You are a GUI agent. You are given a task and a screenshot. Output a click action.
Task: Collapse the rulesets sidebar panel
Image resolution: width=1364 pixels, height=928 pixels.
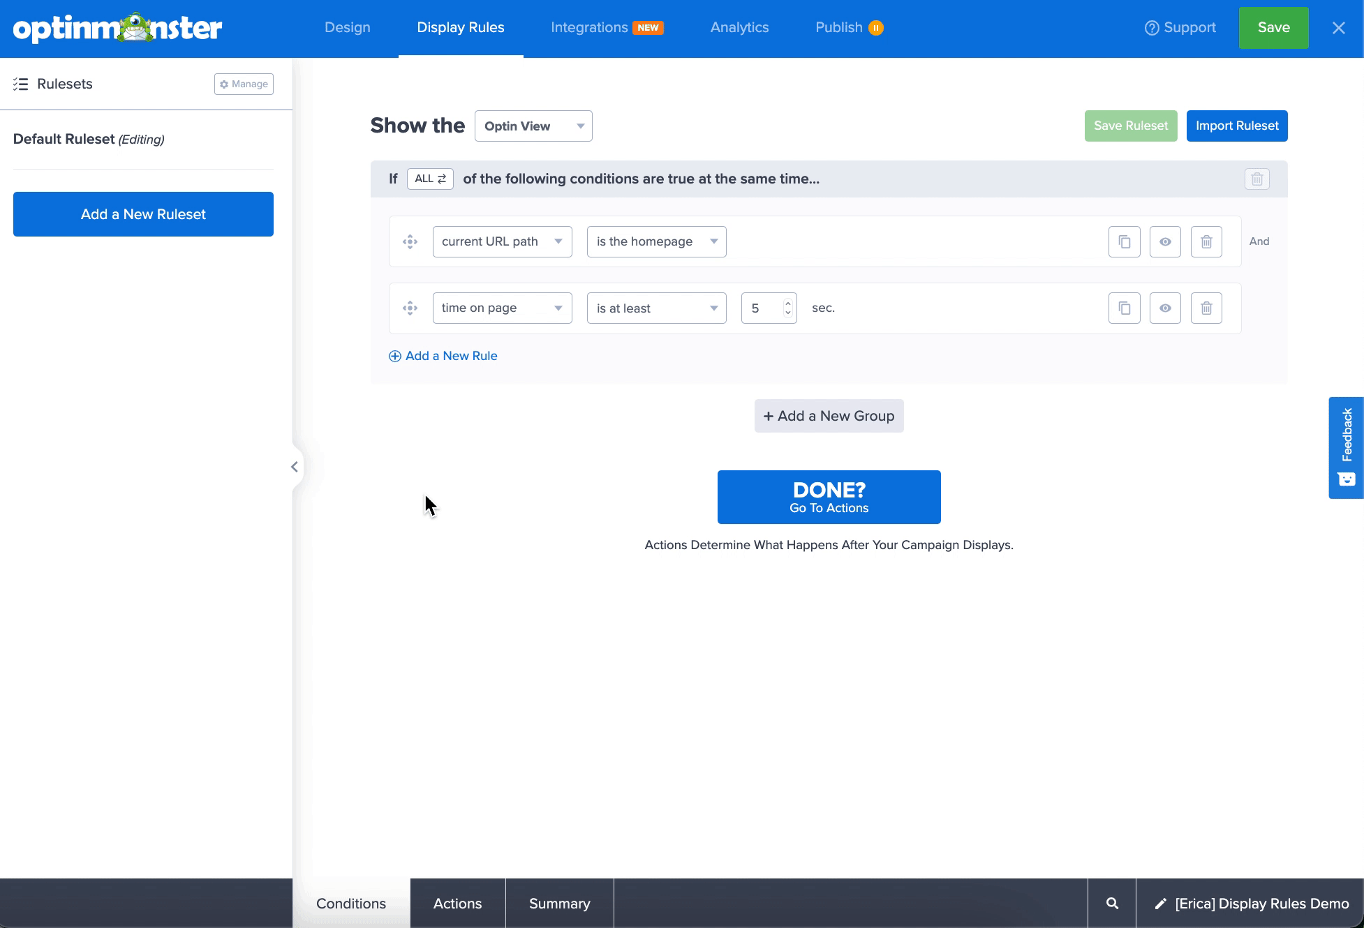click(x=294, y=466)
